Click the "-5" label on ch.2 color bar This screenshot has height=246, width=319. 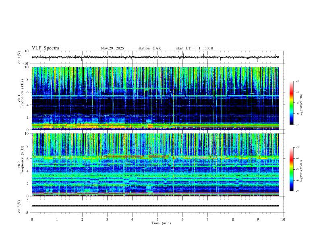pyautogui.click(x=297, y=169)
